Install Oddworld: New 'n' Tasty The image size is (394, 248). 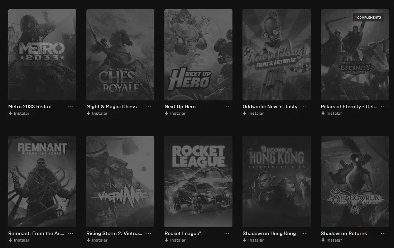253,113
